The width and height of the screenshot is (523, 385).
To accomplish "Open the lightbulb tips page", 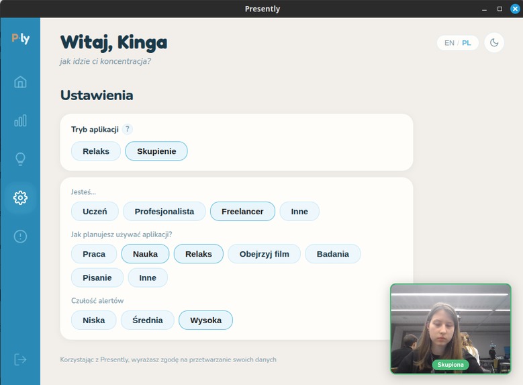I will tap(20, 159).
